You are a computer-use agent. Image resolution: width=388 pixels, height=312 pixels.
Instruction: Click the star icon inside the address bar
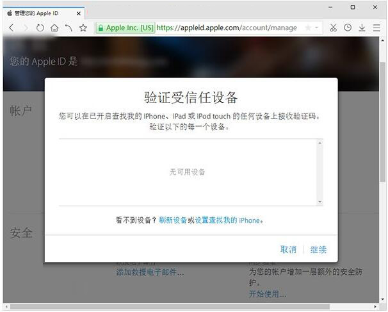point(308,28)
